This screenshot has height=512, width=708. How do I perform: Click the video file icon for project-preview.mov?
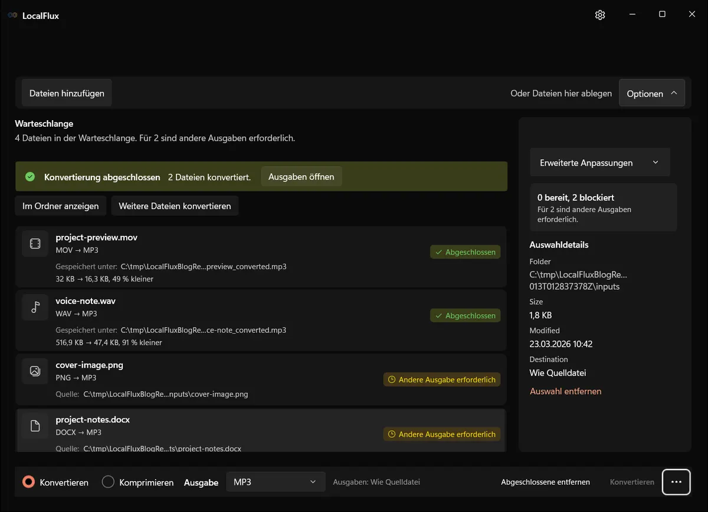pos(35,244)
